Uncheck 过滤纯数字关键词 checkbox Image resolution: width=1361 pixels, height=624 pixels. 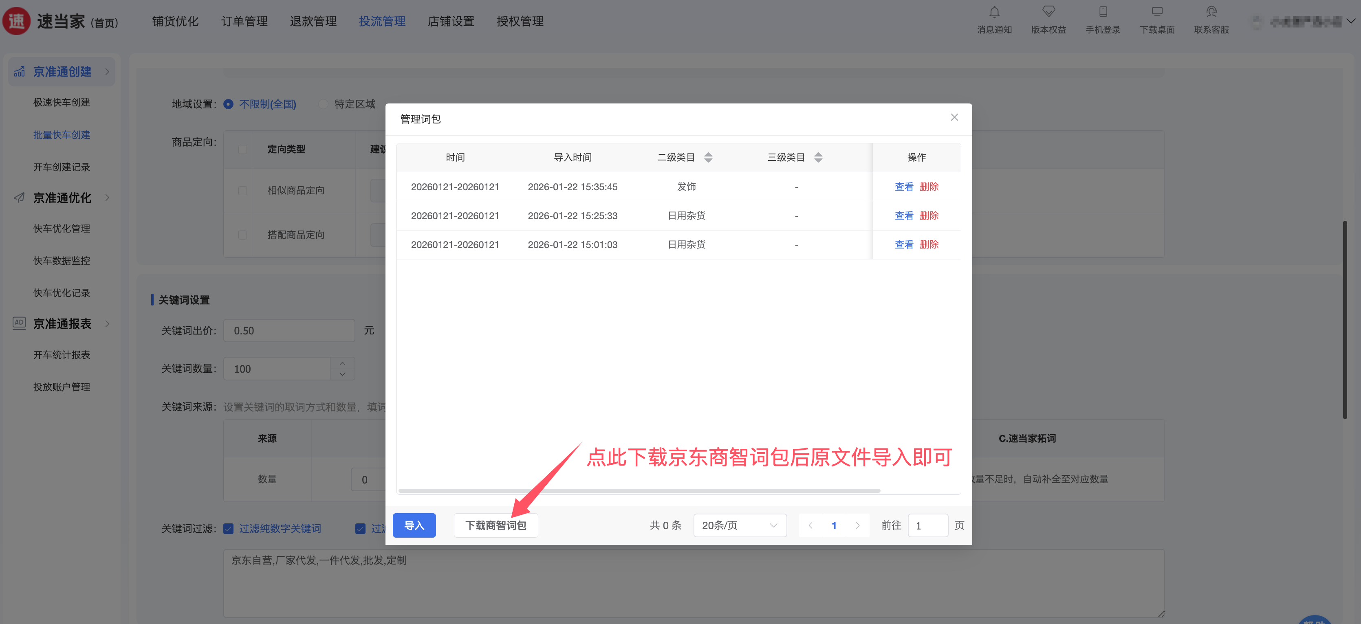click(x=228, y=528)
